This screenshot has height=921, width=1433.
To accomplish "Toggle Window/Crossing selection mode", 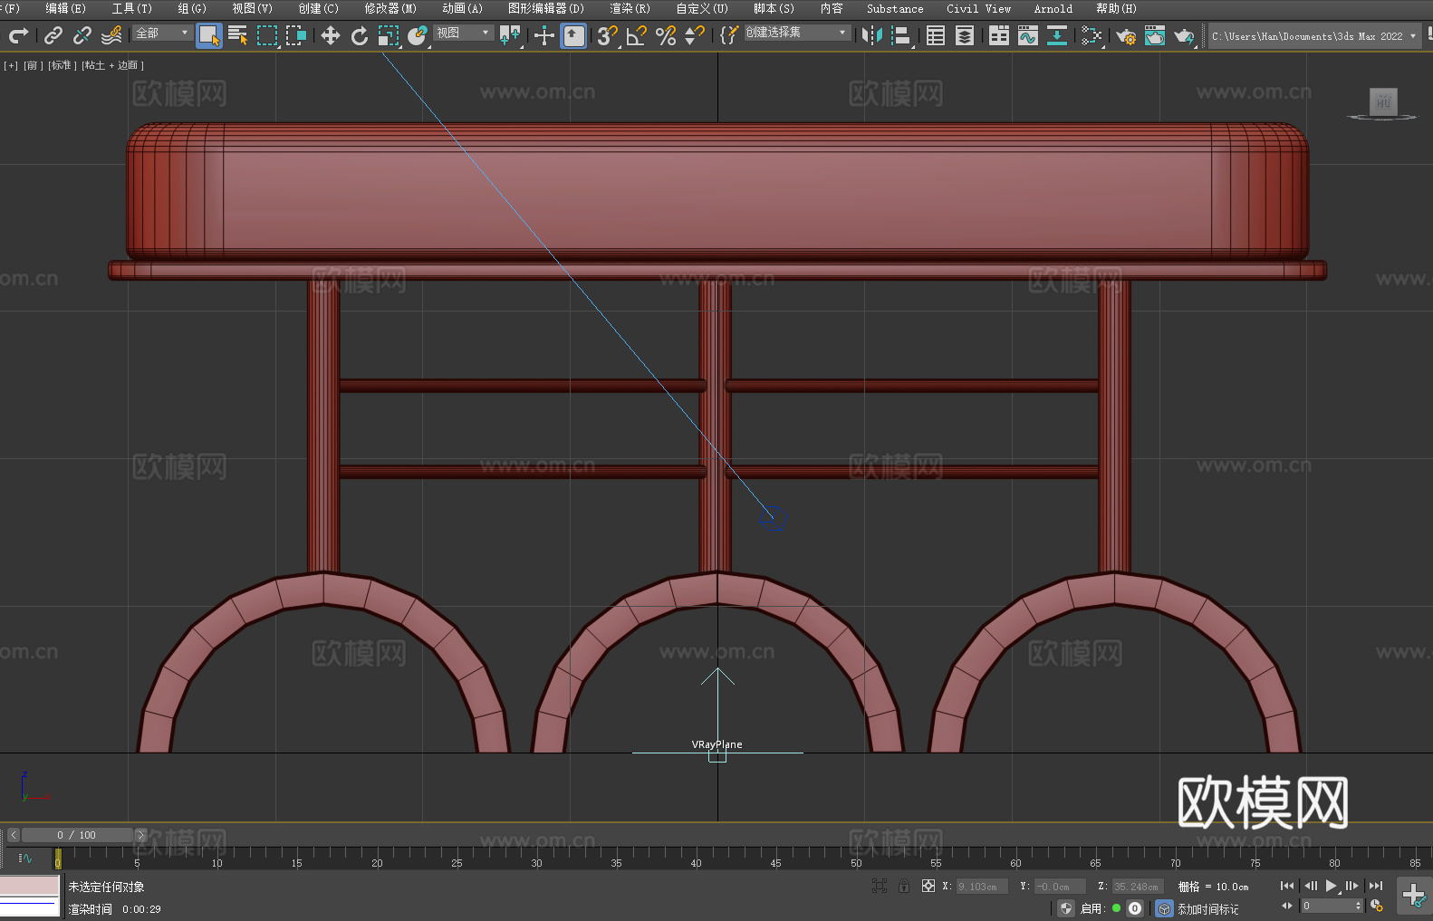I will pos(296,35).
